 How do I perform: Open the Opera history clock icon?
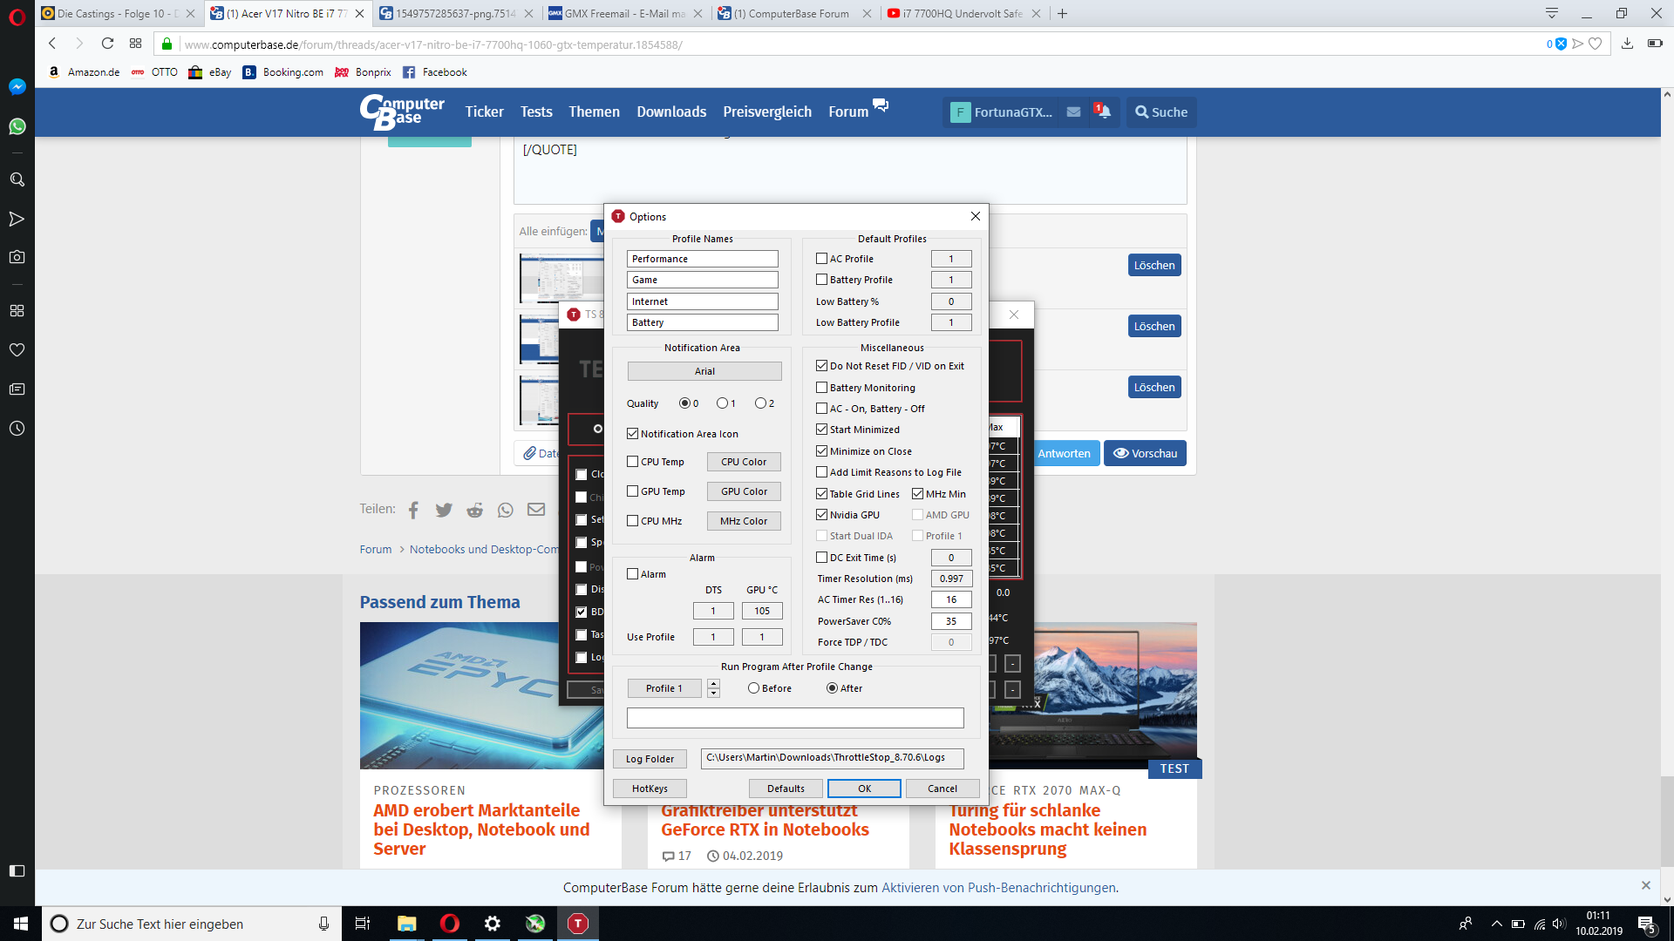[x=17, y=429]
